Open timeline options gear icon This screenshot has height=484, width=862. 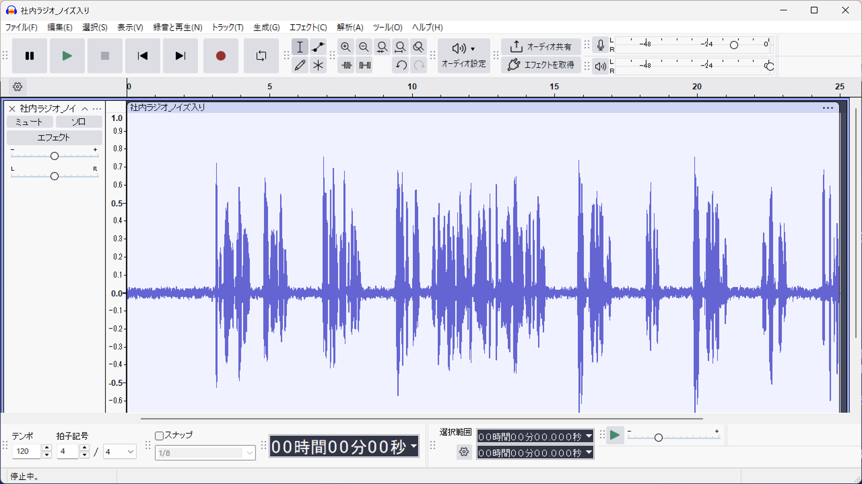(18, 87)
